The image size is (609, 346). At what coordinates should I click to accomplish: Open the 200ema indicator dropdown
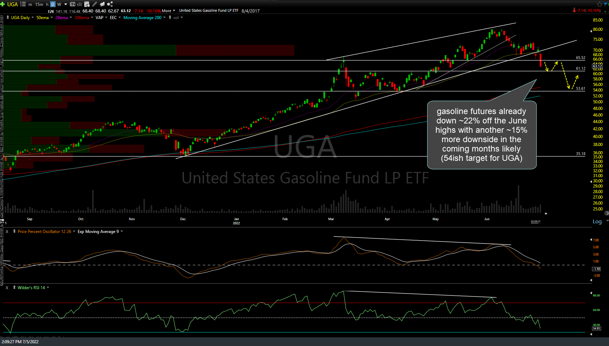(x=92, y=18)
